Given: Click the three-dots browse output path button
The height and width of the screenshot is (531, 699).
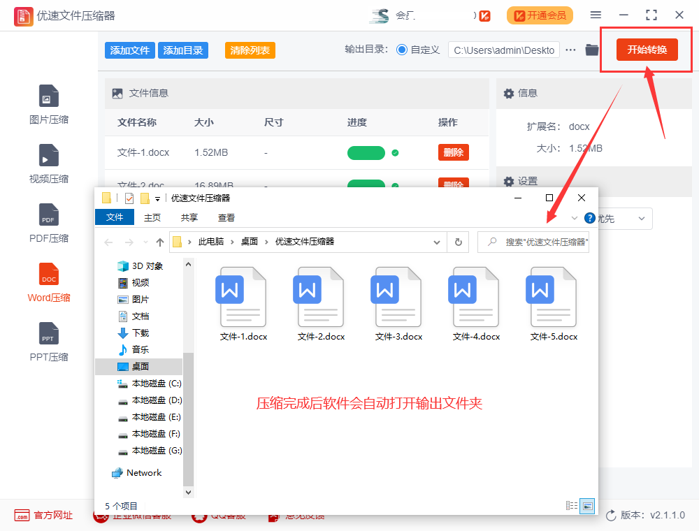Looking at the screenshot, I should [570, 50].
